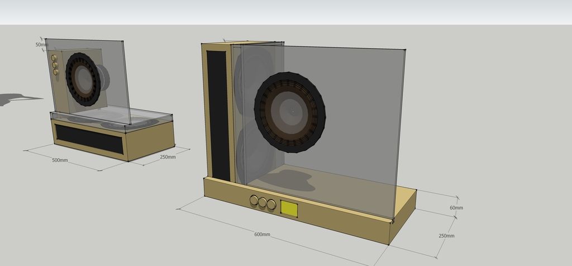Click the large speaker cone center
The height and width of the screenshot is (266, 572).
290,112
